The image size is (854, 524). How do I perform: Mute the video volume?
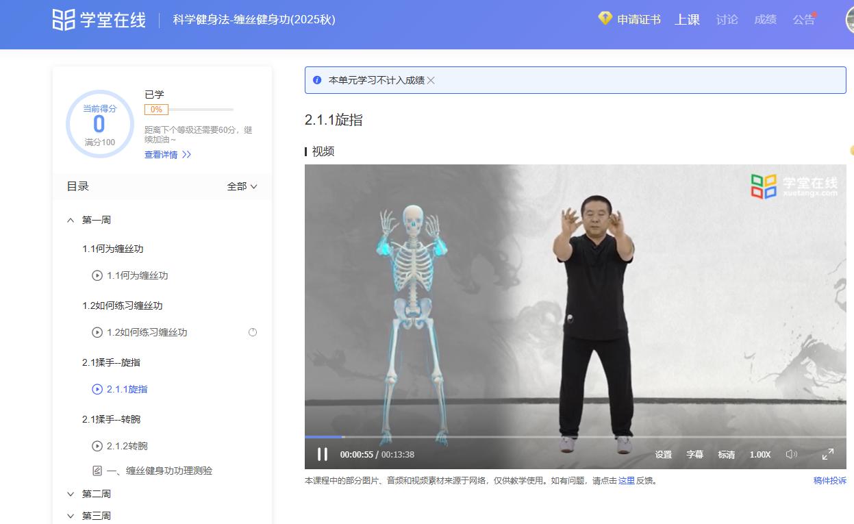click(x=791, y=453)
